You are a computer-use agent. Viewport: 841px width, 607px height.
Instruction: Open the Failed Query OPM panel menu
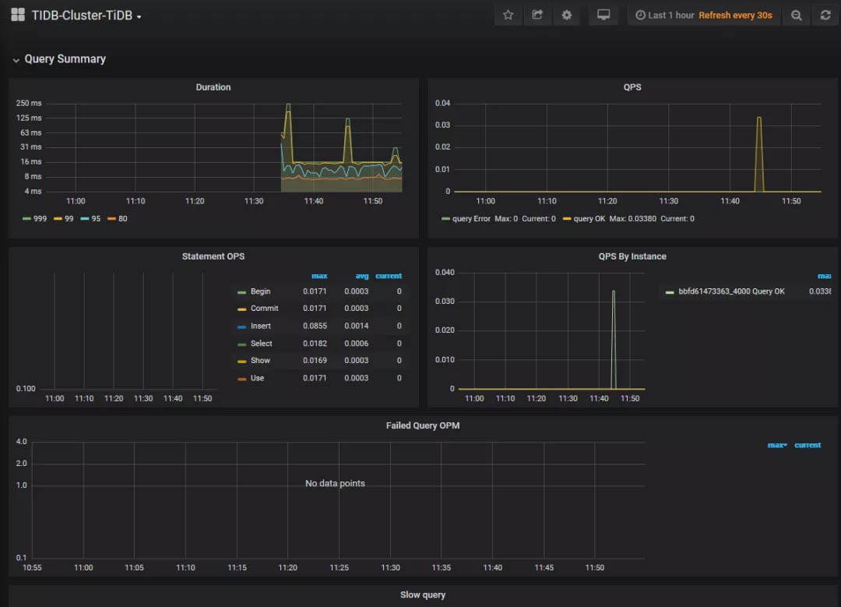(423, 425)
